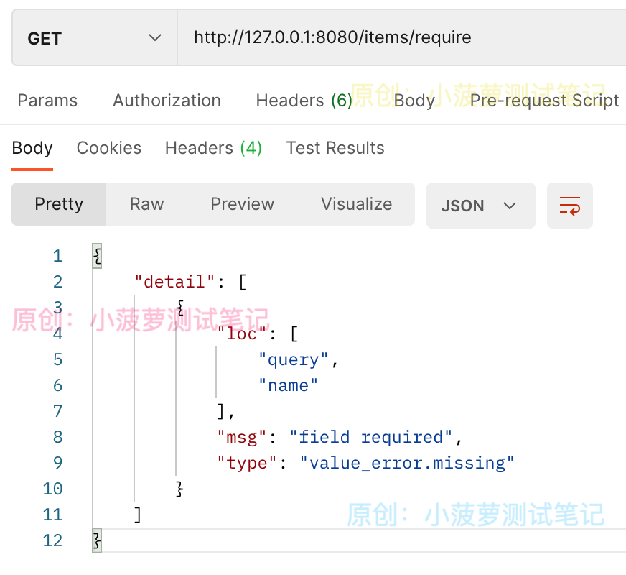Open the Params request tab
This screenshot has height=575, width=626.
pyautogui.click(x=47, y=101)
